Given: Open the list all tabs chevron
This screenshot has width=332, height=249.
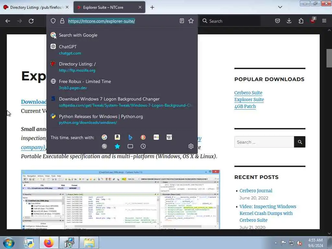Looking at the screenshot, I should point(280,7).
